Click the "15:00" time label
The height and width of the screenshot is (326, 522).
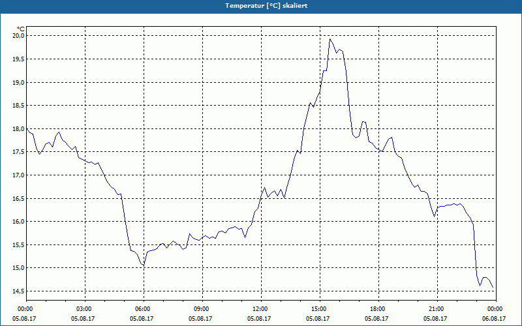pyautogui.click(x=320, y=309)
